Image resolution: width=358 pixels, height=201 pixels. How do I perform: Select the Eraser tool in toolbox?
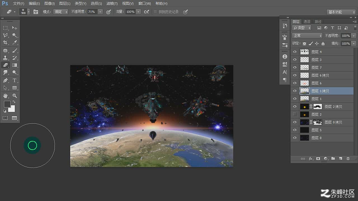5,65
